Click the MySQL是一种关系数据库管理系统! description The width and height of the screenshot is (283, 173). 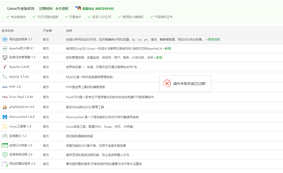tap(89, 77)
